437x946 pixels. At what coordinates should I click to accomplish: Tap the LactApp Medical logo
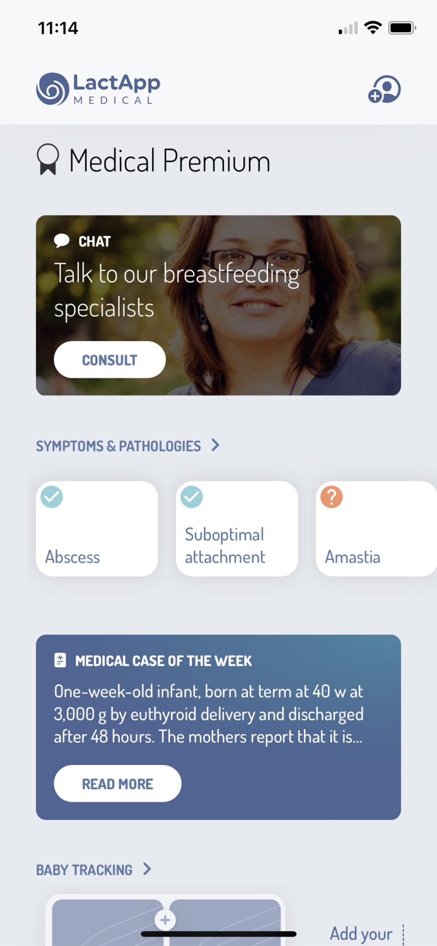pyautogui.click(x=98, y=88)
